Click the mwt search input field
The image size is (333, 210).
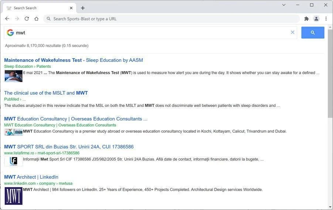150,32
